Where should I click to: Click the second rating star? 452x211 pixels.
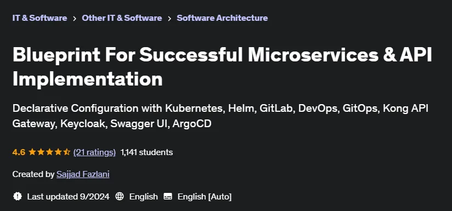click(x=41, y=152)
